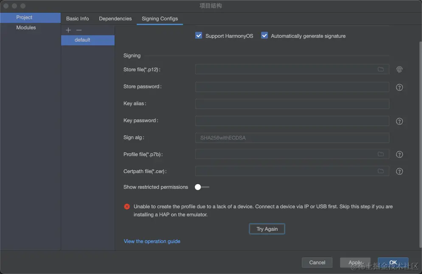Click the red error icon beside the message
Viewport: 422px width, 274px height.
tap(127, 207)
